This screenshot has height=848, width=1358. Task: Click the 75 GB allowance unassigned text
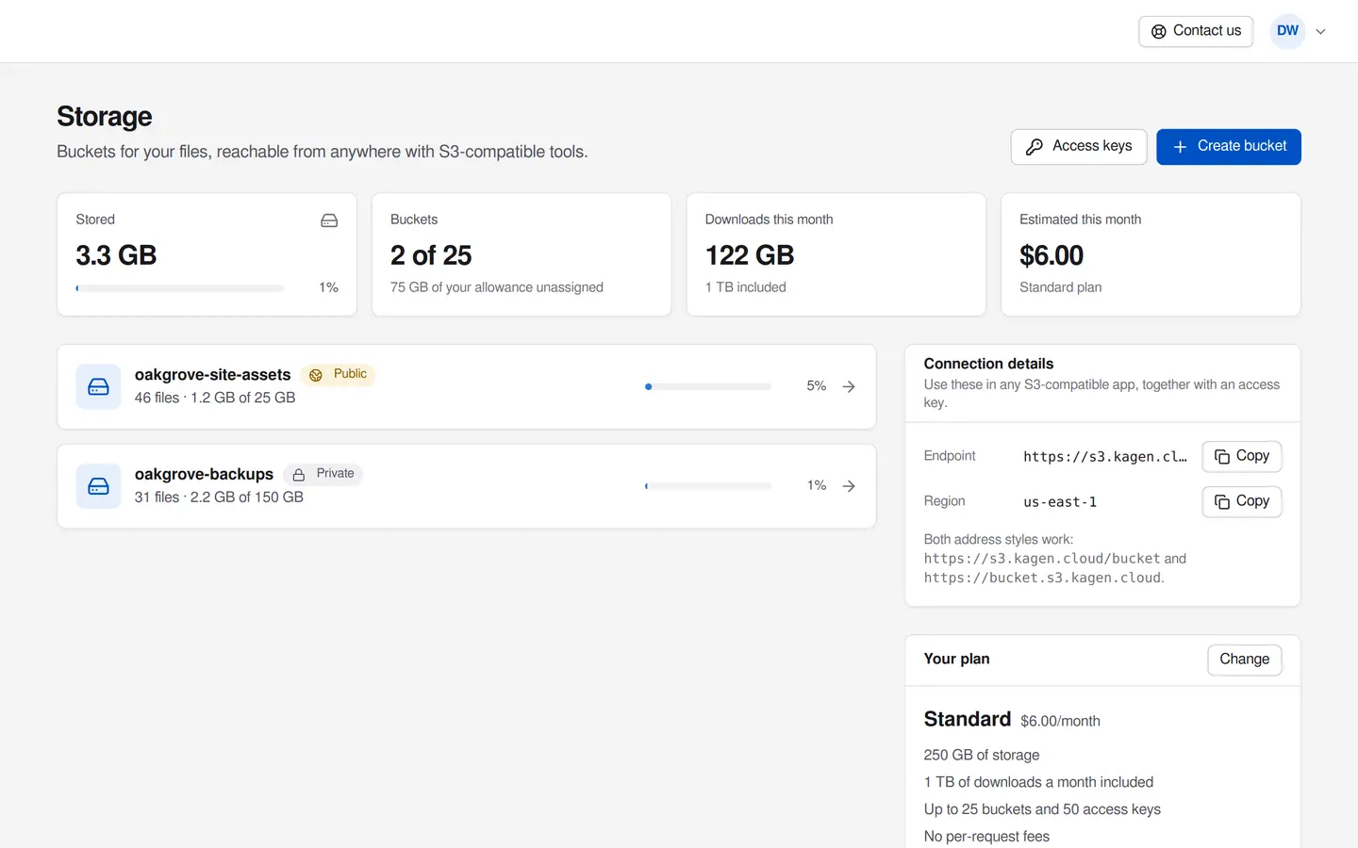click(497, 287)
